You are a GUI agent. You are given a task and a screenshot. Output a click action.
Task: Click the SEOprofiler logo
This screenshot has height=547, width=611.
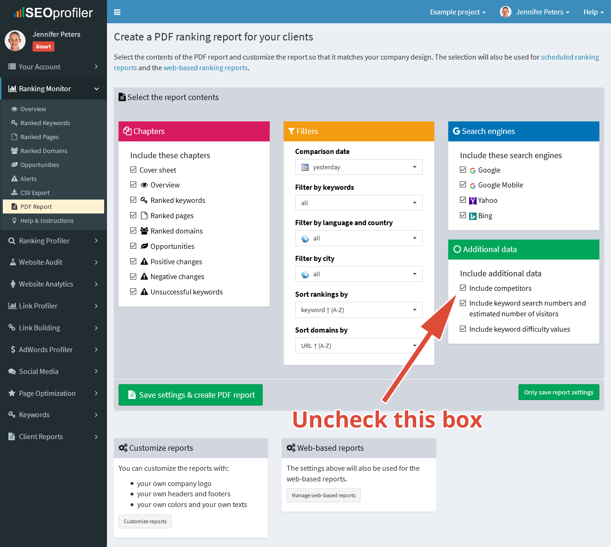pos(53,13)
